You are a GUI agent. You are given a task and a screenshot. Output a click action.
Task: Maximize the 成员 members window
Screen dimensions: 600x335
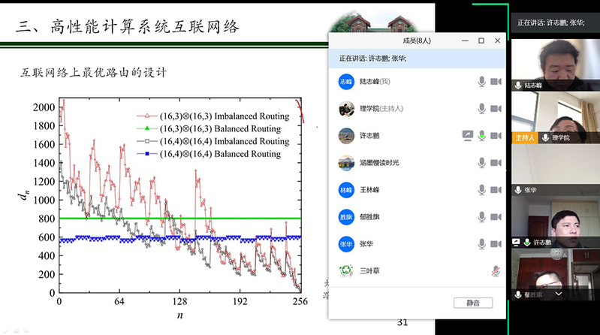pos(481,41)
